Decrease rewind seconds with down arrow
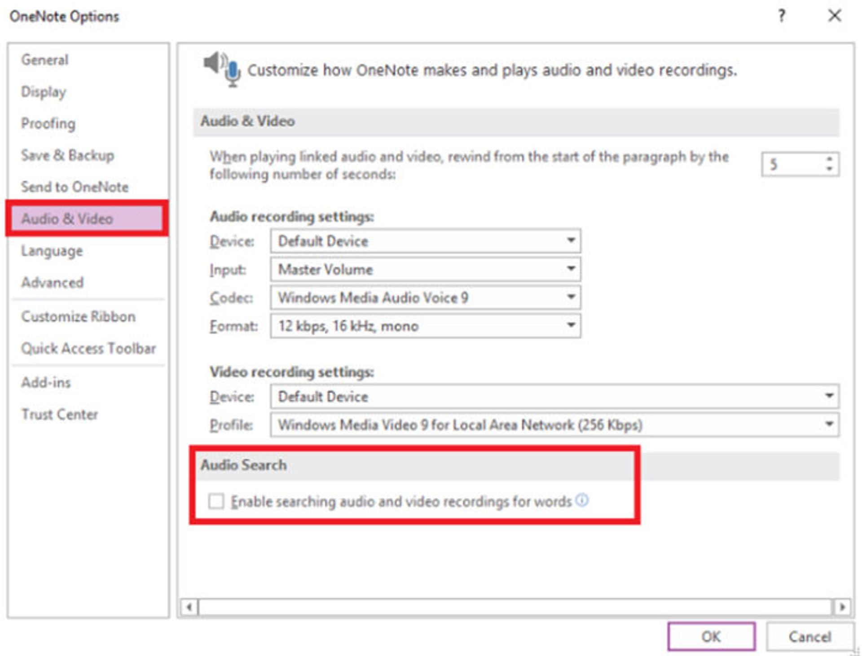The image size is (862, 656). [x=829, y=169]
